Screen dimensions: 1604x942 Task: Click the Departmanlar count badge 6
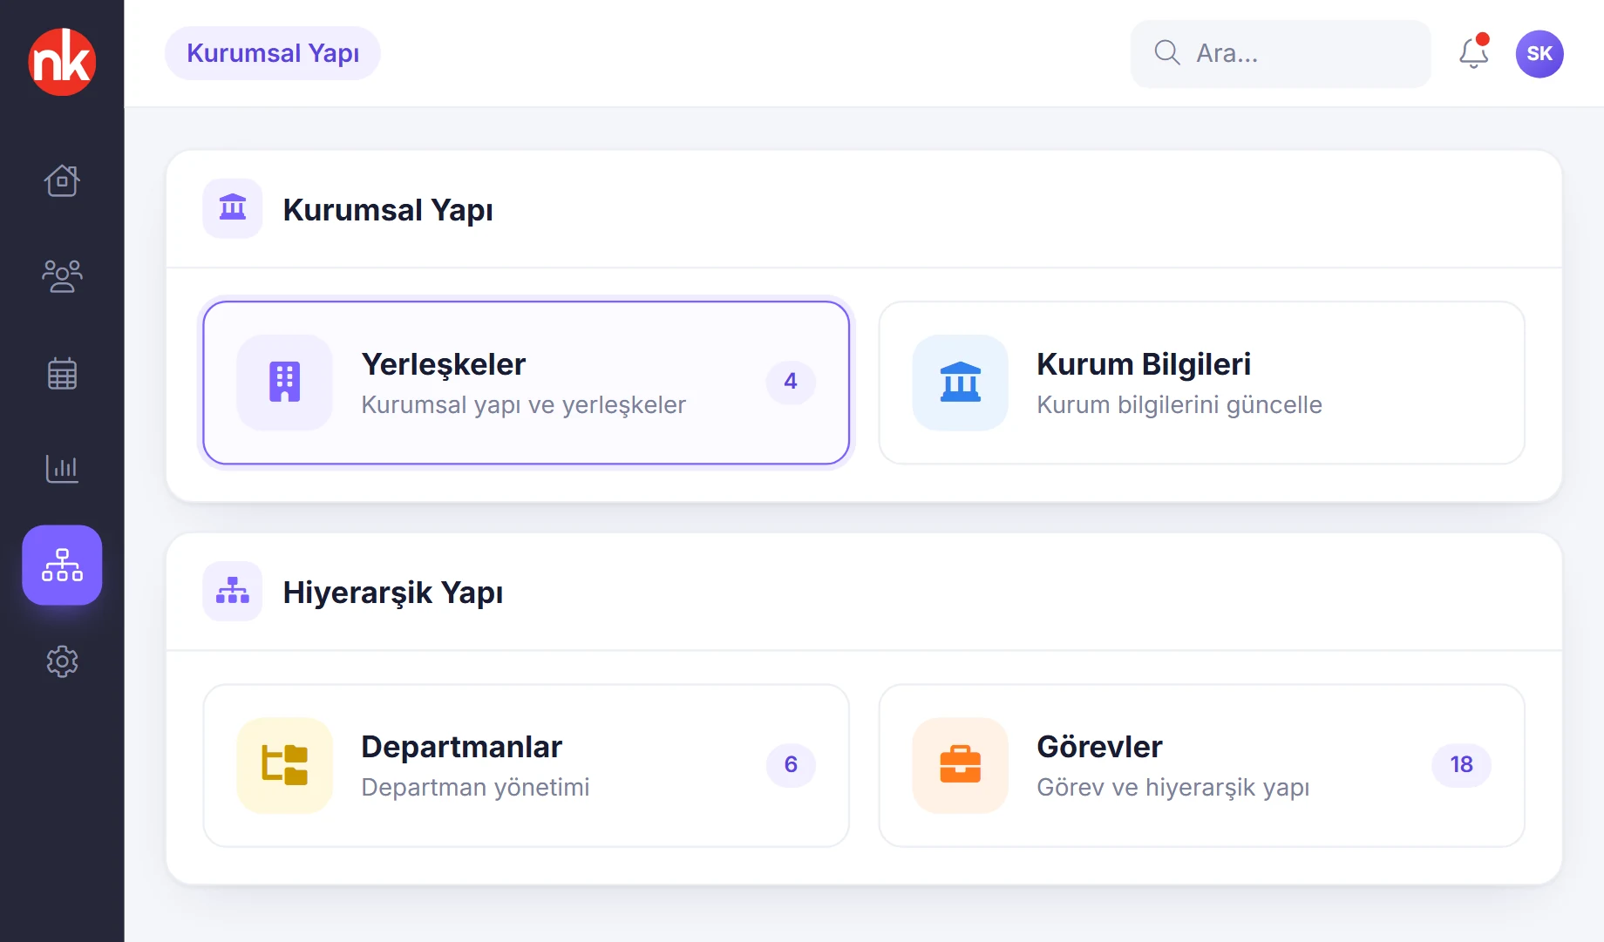(x=791, y=765)
